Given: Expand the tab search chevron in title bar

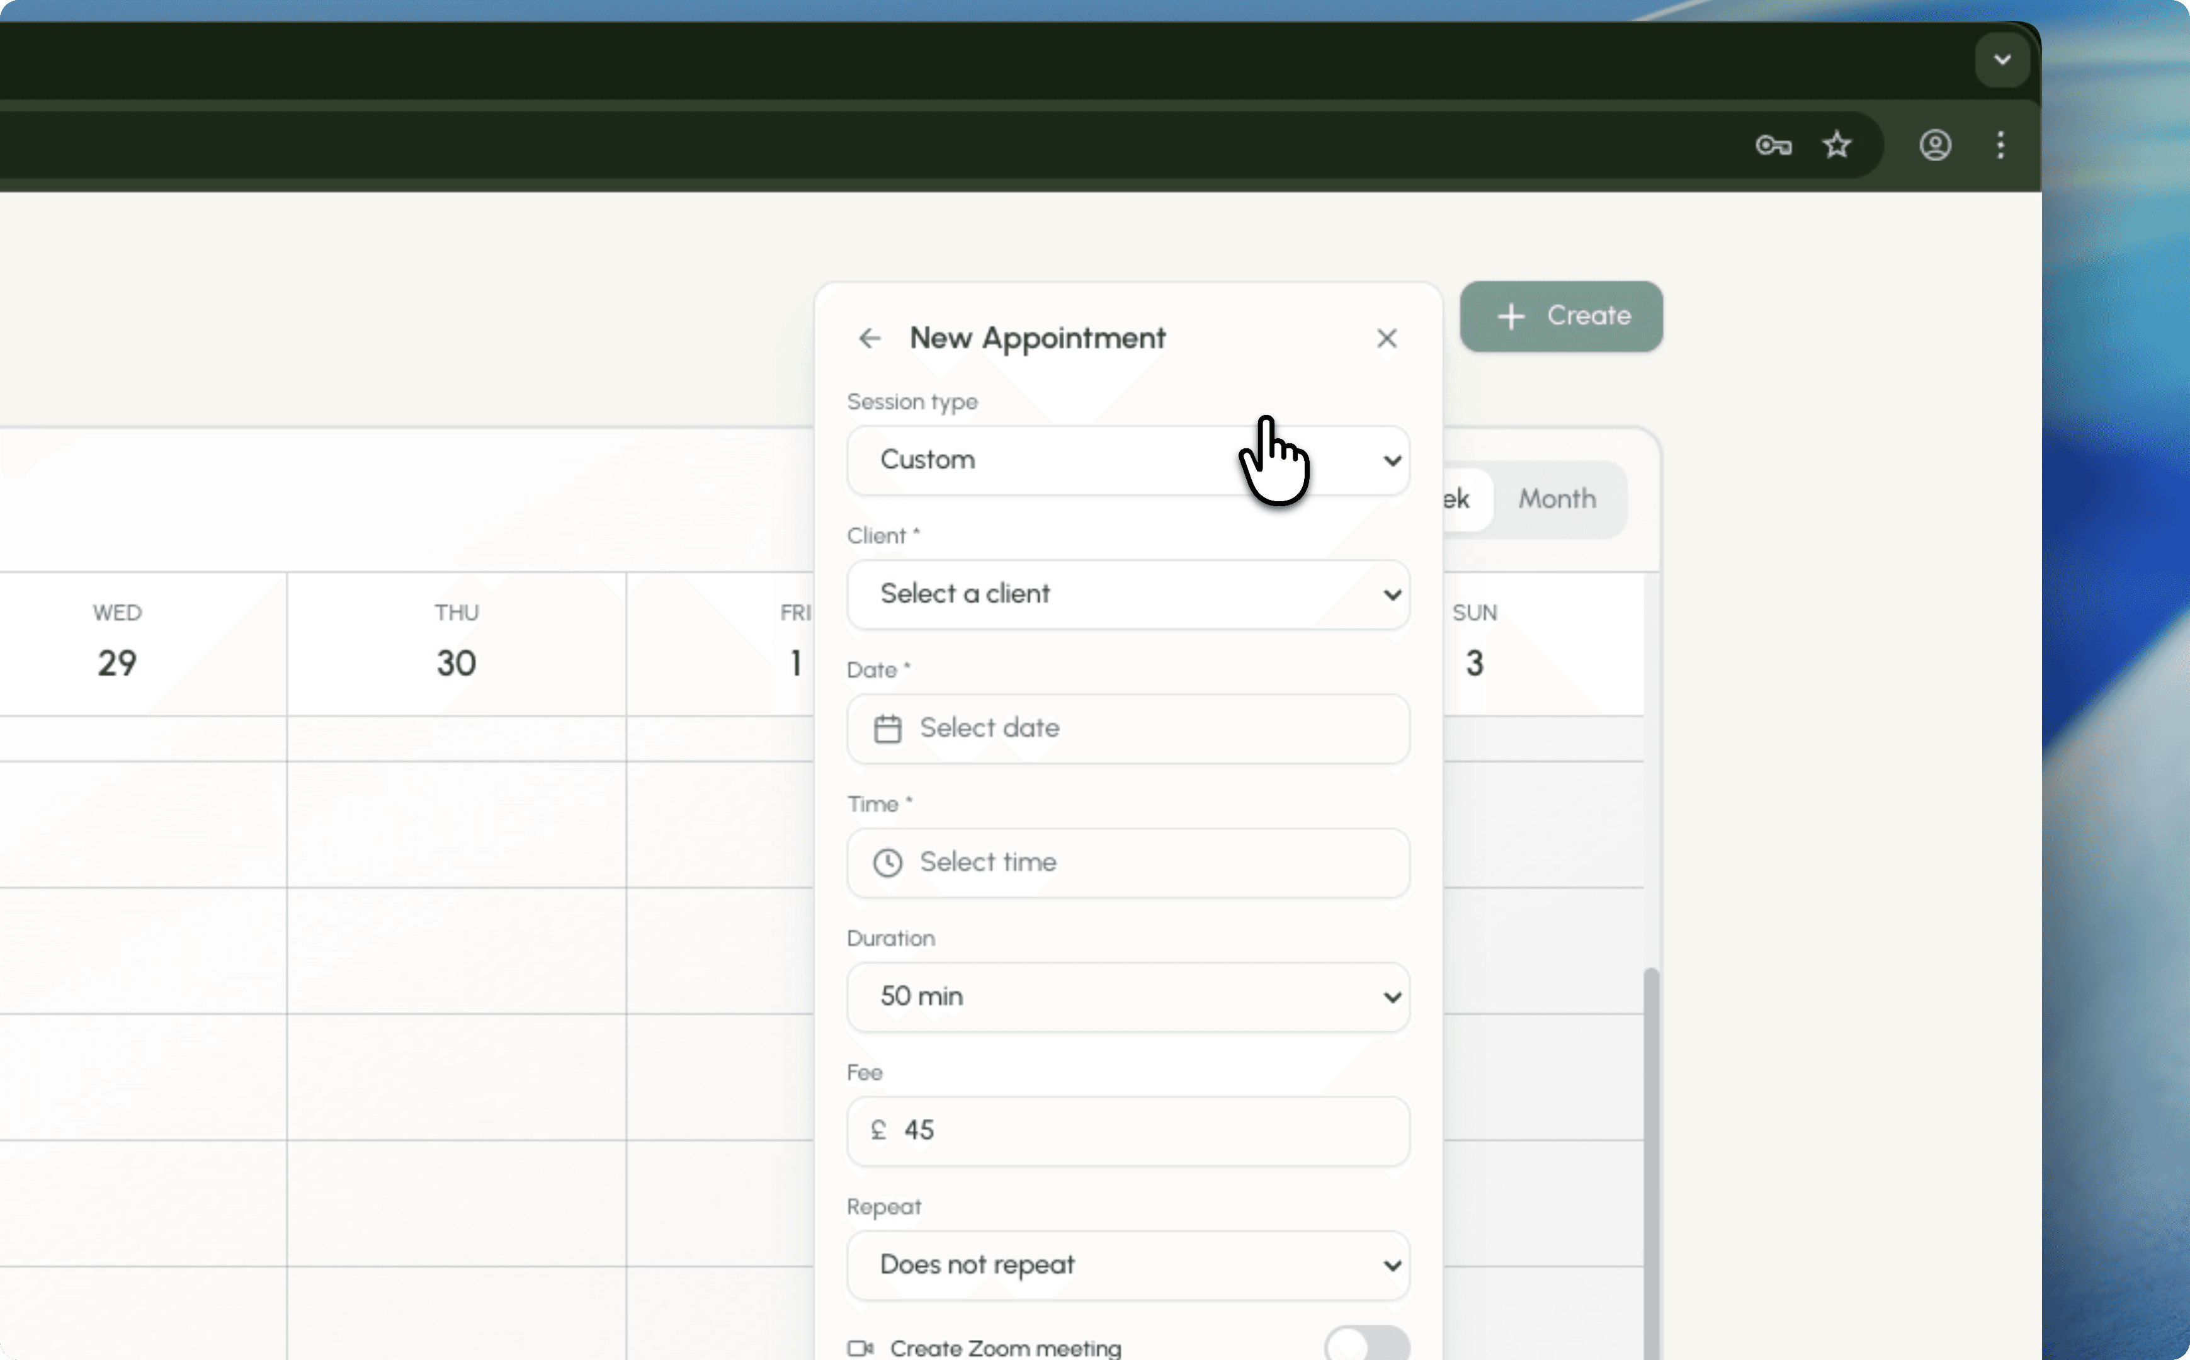Looking at the screenshot, I should pyautogui.click(x=2001, y=60).
